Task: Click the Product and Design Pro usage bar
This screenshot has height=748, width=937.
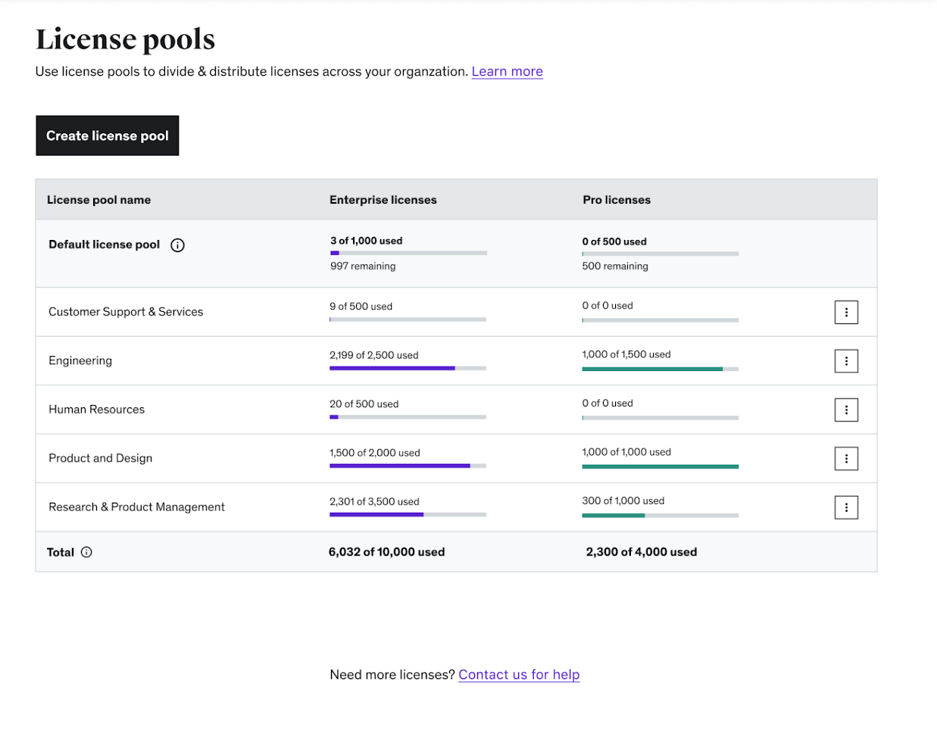Action: [x=660, y=467]
